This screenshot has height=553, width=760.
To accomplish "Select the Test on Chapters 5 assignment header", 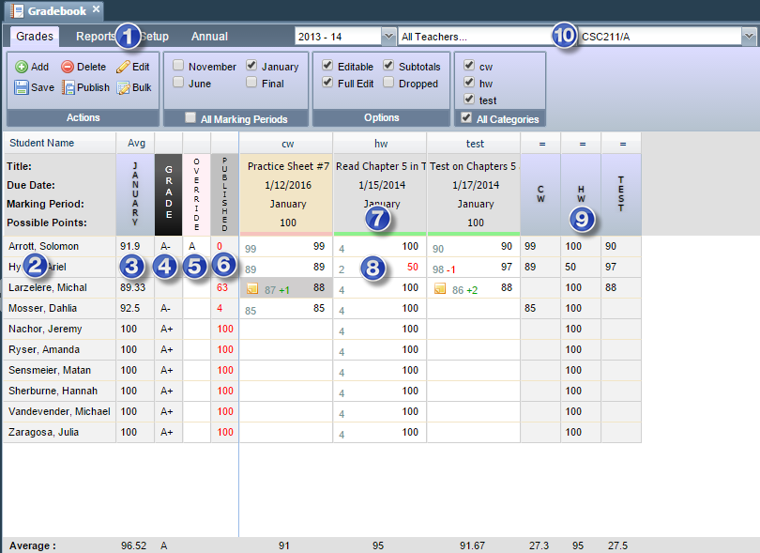I will pos(474,194).
